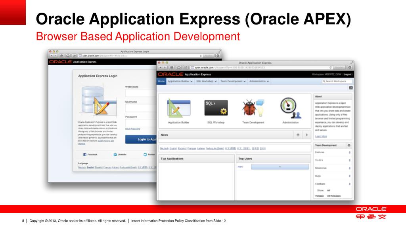Add a news entry with plus icon

click(298, 135)
